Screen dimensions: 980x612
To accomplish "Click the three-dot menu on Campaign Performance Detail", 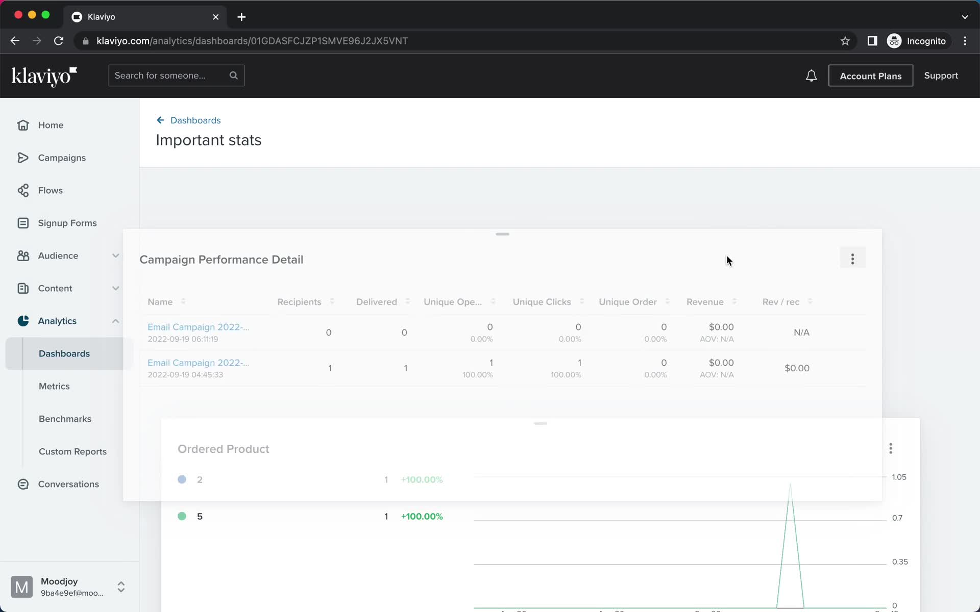I will (852, 259).
